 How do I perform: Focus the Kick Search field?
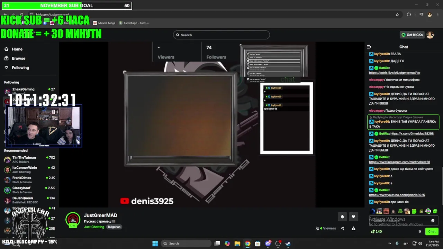coord(221,35)
